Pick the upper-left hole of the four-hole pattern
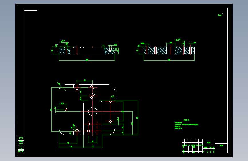The image size is (248, 161). tap(88, 124)
